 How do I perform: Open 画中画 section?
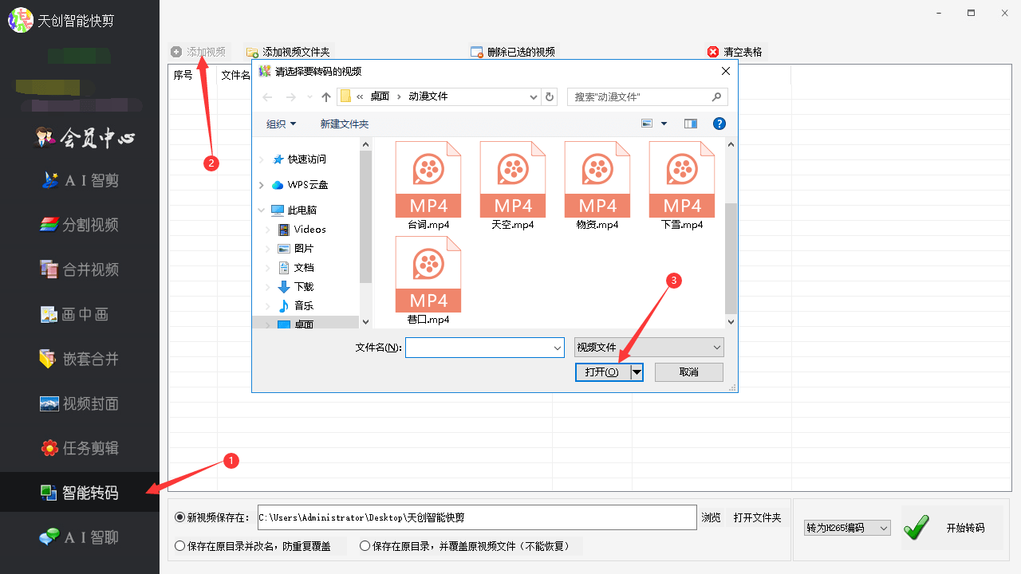coord(74,314)
